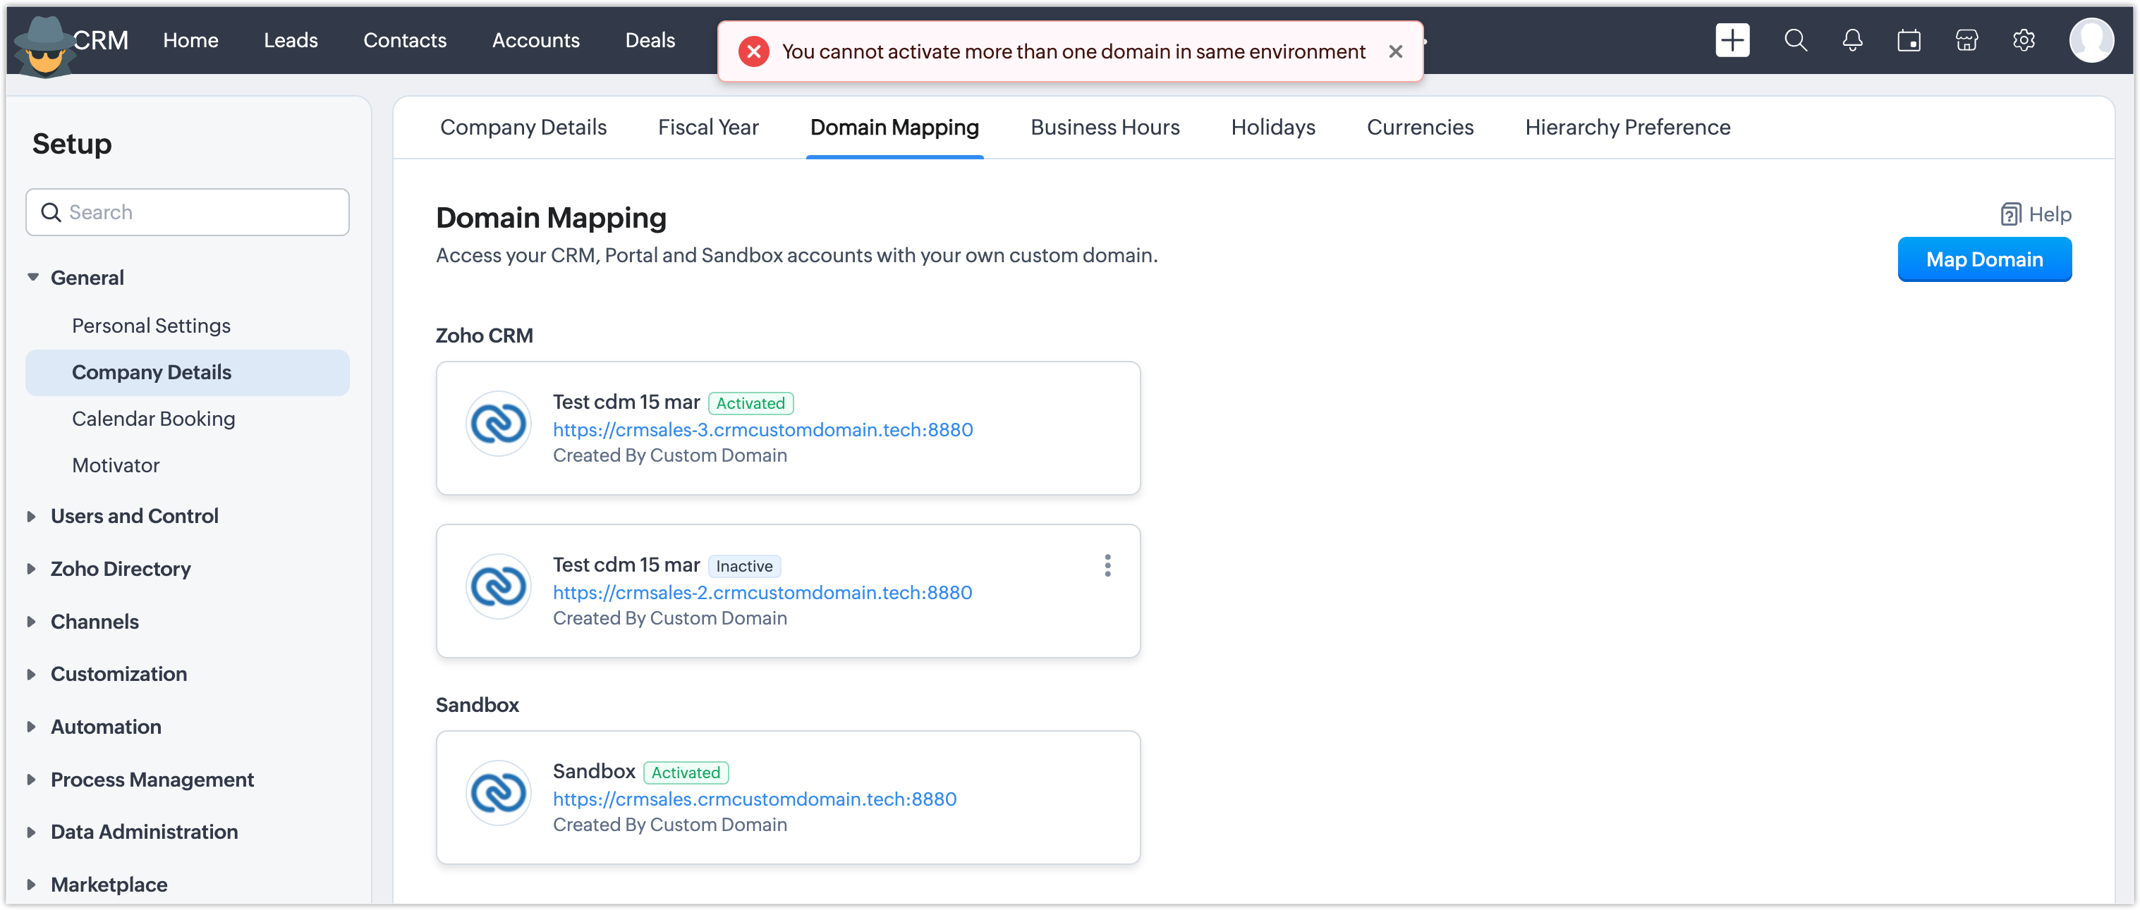2140x910 pixels.
Task: Dismiss the domain activation error message
Action: [1396, 51]
